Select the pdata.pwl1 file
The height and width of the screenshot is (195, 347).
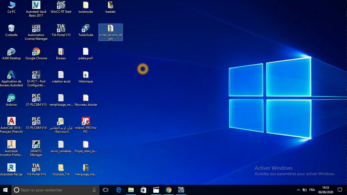pos(86,54)
